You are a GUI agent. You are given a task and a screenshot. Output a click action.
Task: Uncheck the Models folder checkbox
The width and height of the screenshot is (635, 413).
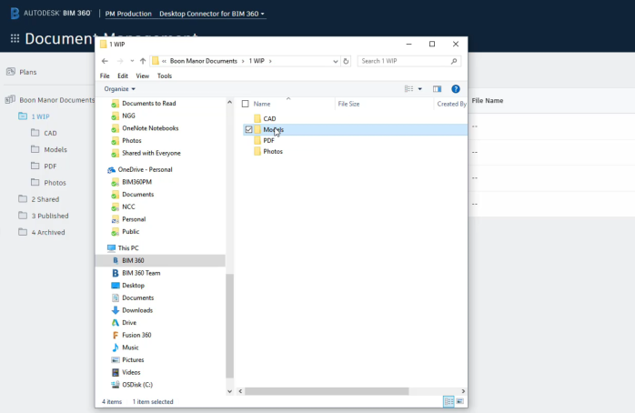click(248, 130)
